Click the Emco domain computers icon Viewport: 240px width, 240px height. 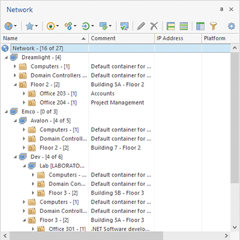click(14, 111)
